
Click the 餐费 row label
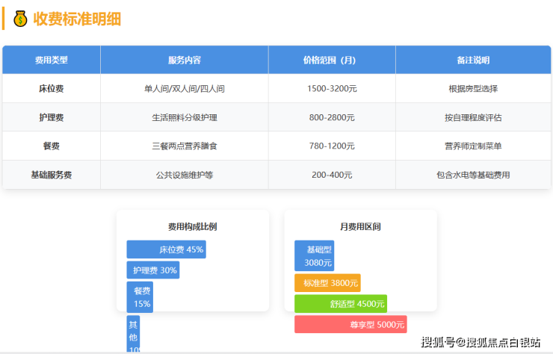[x=51, y=146]
